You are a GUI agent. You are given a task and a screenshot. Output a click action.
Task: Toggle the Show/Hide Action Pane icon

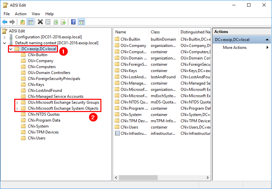(81, 22)
